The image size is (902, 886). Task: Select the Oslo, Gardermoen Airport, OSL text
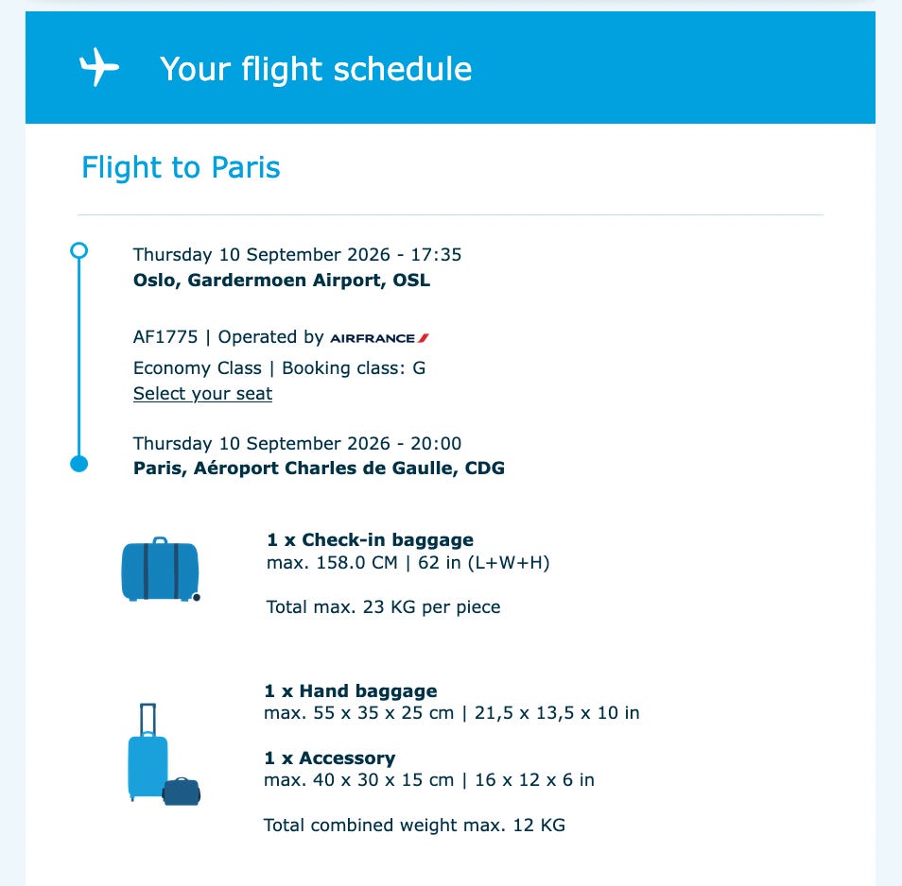coord(282,281)
